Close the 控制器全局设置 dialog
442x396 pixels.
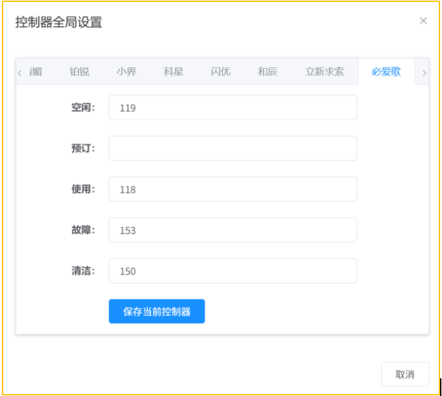[423, 21]
